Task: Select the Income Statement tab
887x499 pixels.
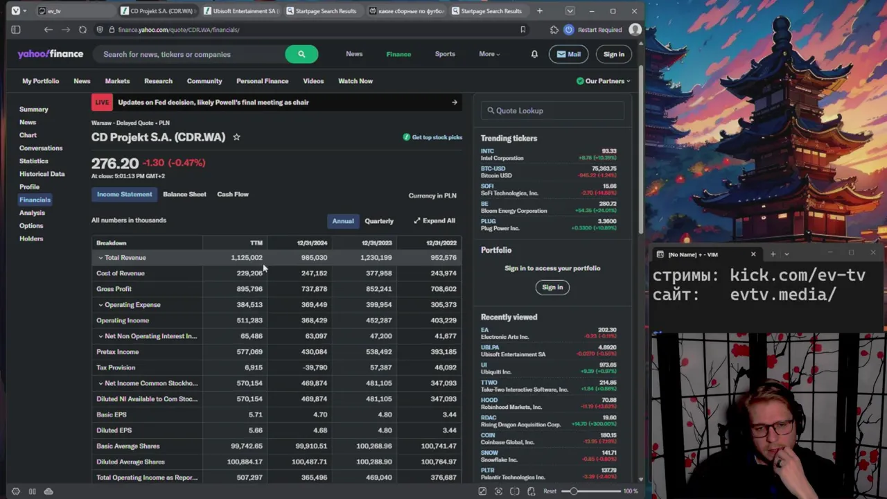Action: click(124, 195)
